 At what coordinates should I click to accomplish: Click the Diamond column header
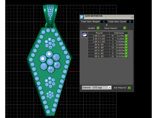119,33
